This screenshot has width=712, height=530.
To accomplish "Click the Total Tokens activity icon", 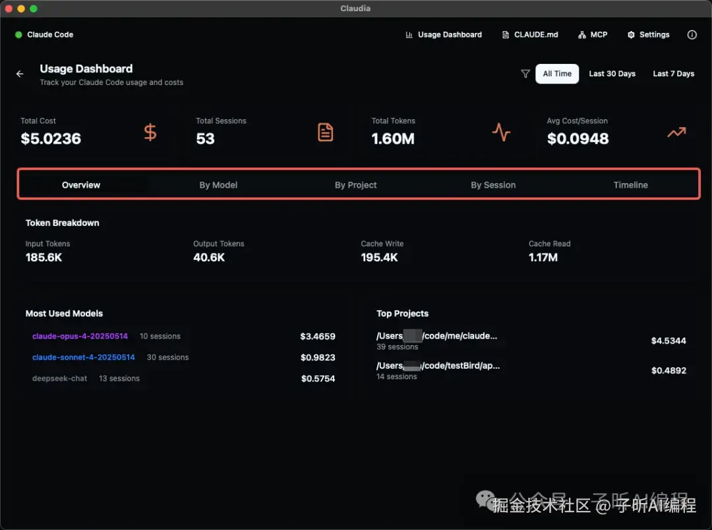I will tap(501, 132).
